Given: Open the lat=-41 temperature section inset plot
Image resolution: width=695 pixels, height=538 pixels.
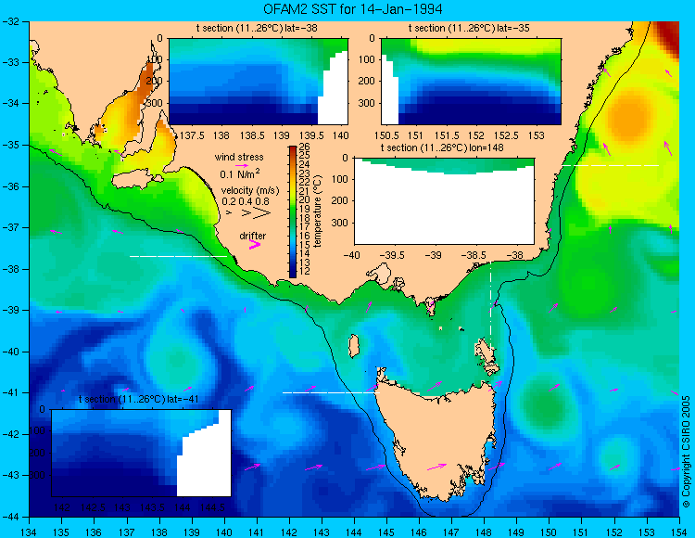Looking at the screenshot, I should pyautogui.click(x=142, y=453).
